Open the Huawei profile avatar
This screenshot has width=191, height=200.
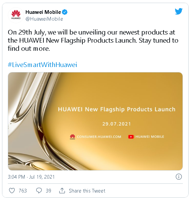[16, 15]
